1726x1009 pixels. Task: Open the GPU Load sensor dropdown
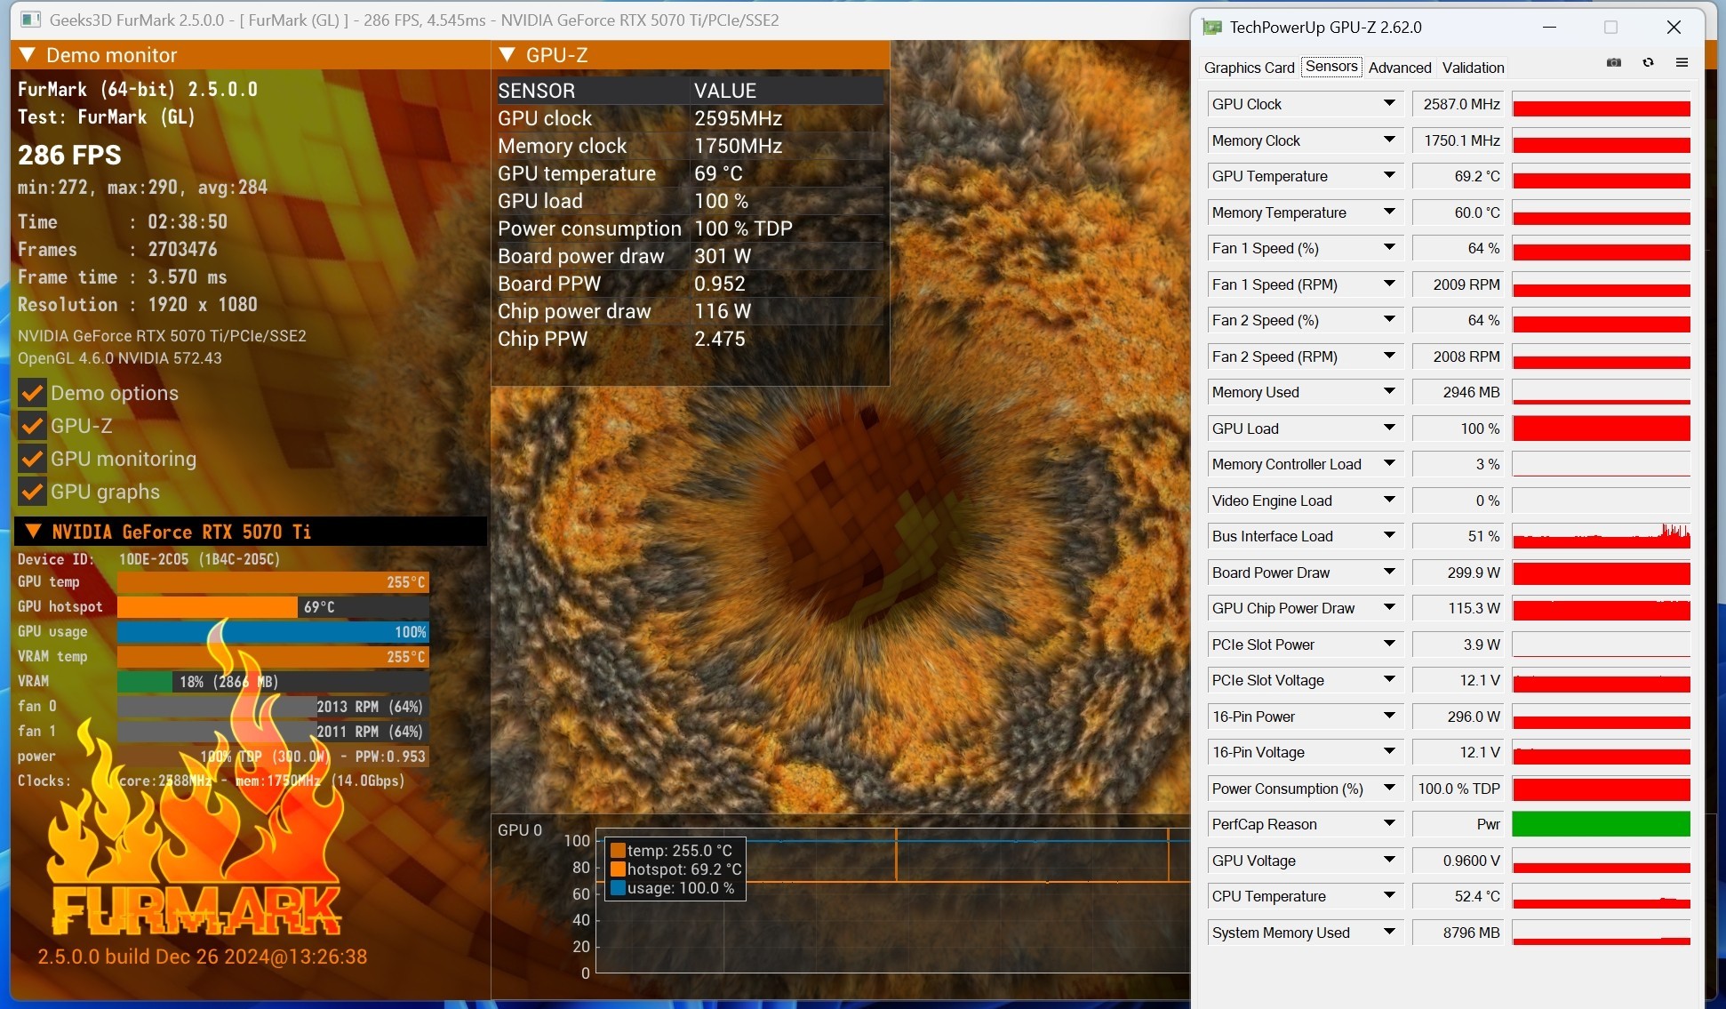pos(1389,428)
